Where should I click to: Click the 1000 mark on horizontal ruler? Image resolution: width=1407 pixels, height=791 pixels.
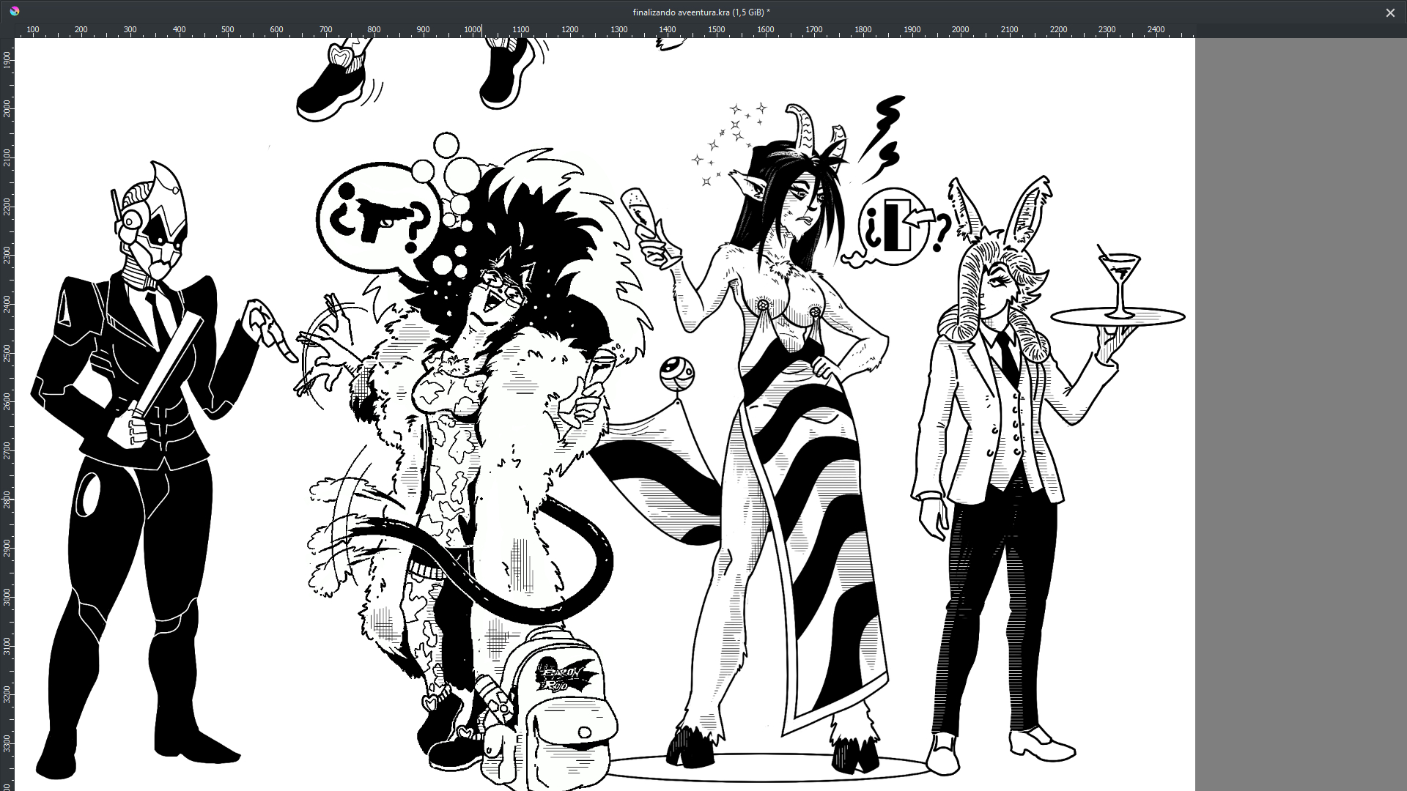tap(473, 30)
